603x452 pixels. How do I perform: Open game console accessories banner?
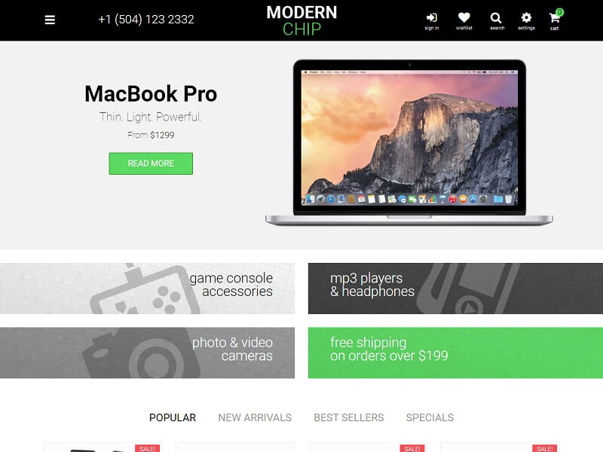[147, 289]
